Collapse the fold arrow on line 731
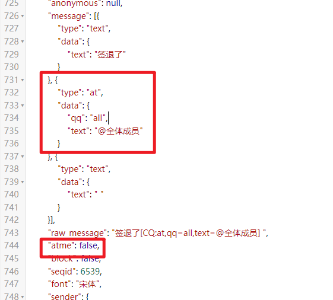The image size is (333, 300). [x=23, y=80]
